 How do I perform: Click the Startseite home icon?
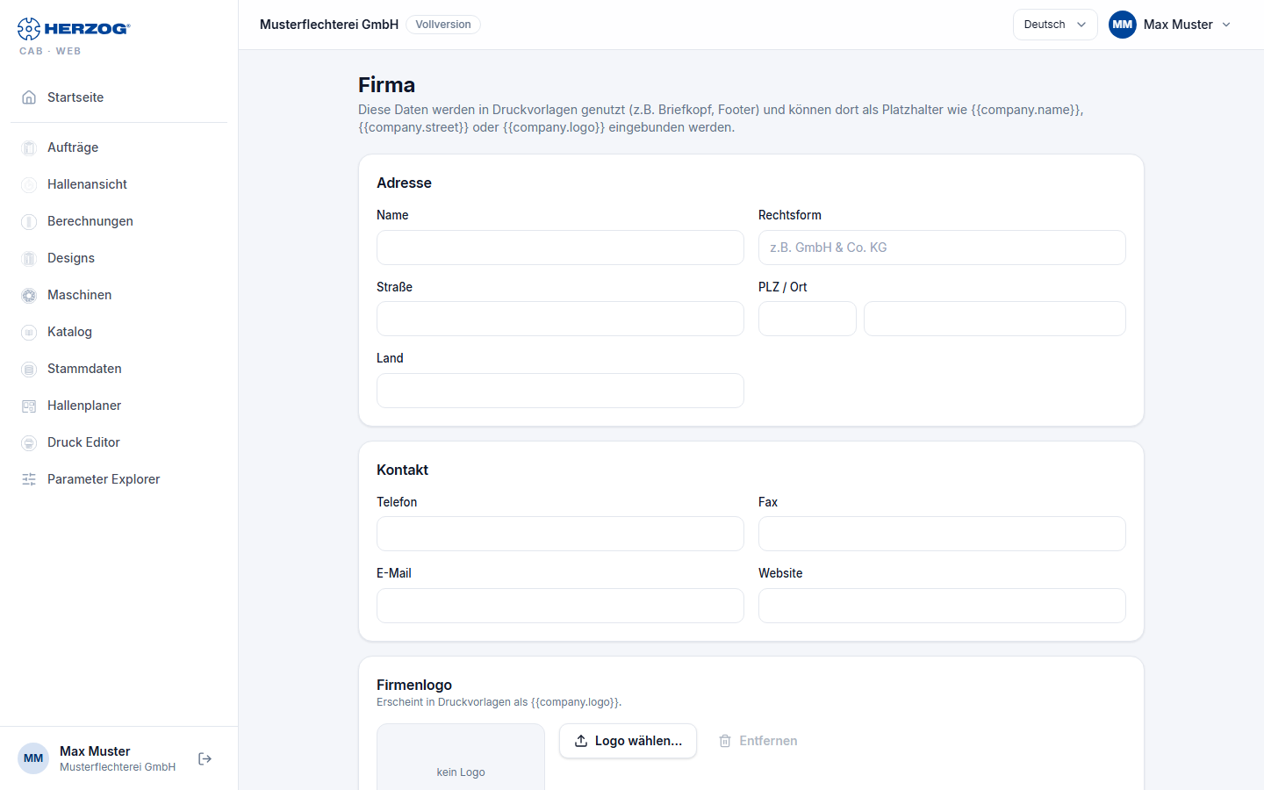click(29, 97)
